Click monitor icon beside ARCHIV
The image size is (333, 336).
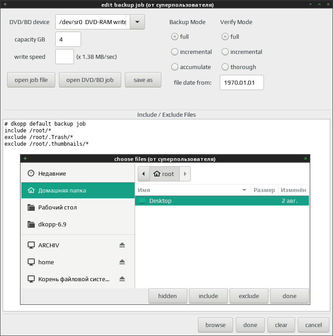[31, 245]
